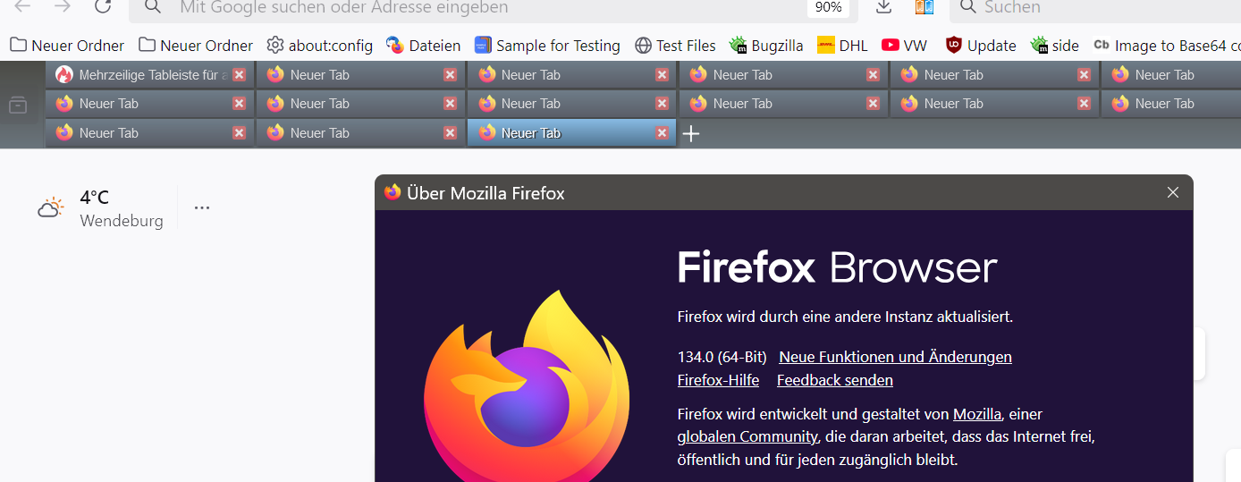Open the DHL bookmark
Image resolution: width=1241 pixels, height=482 pixels.
[x=842, y=46]
